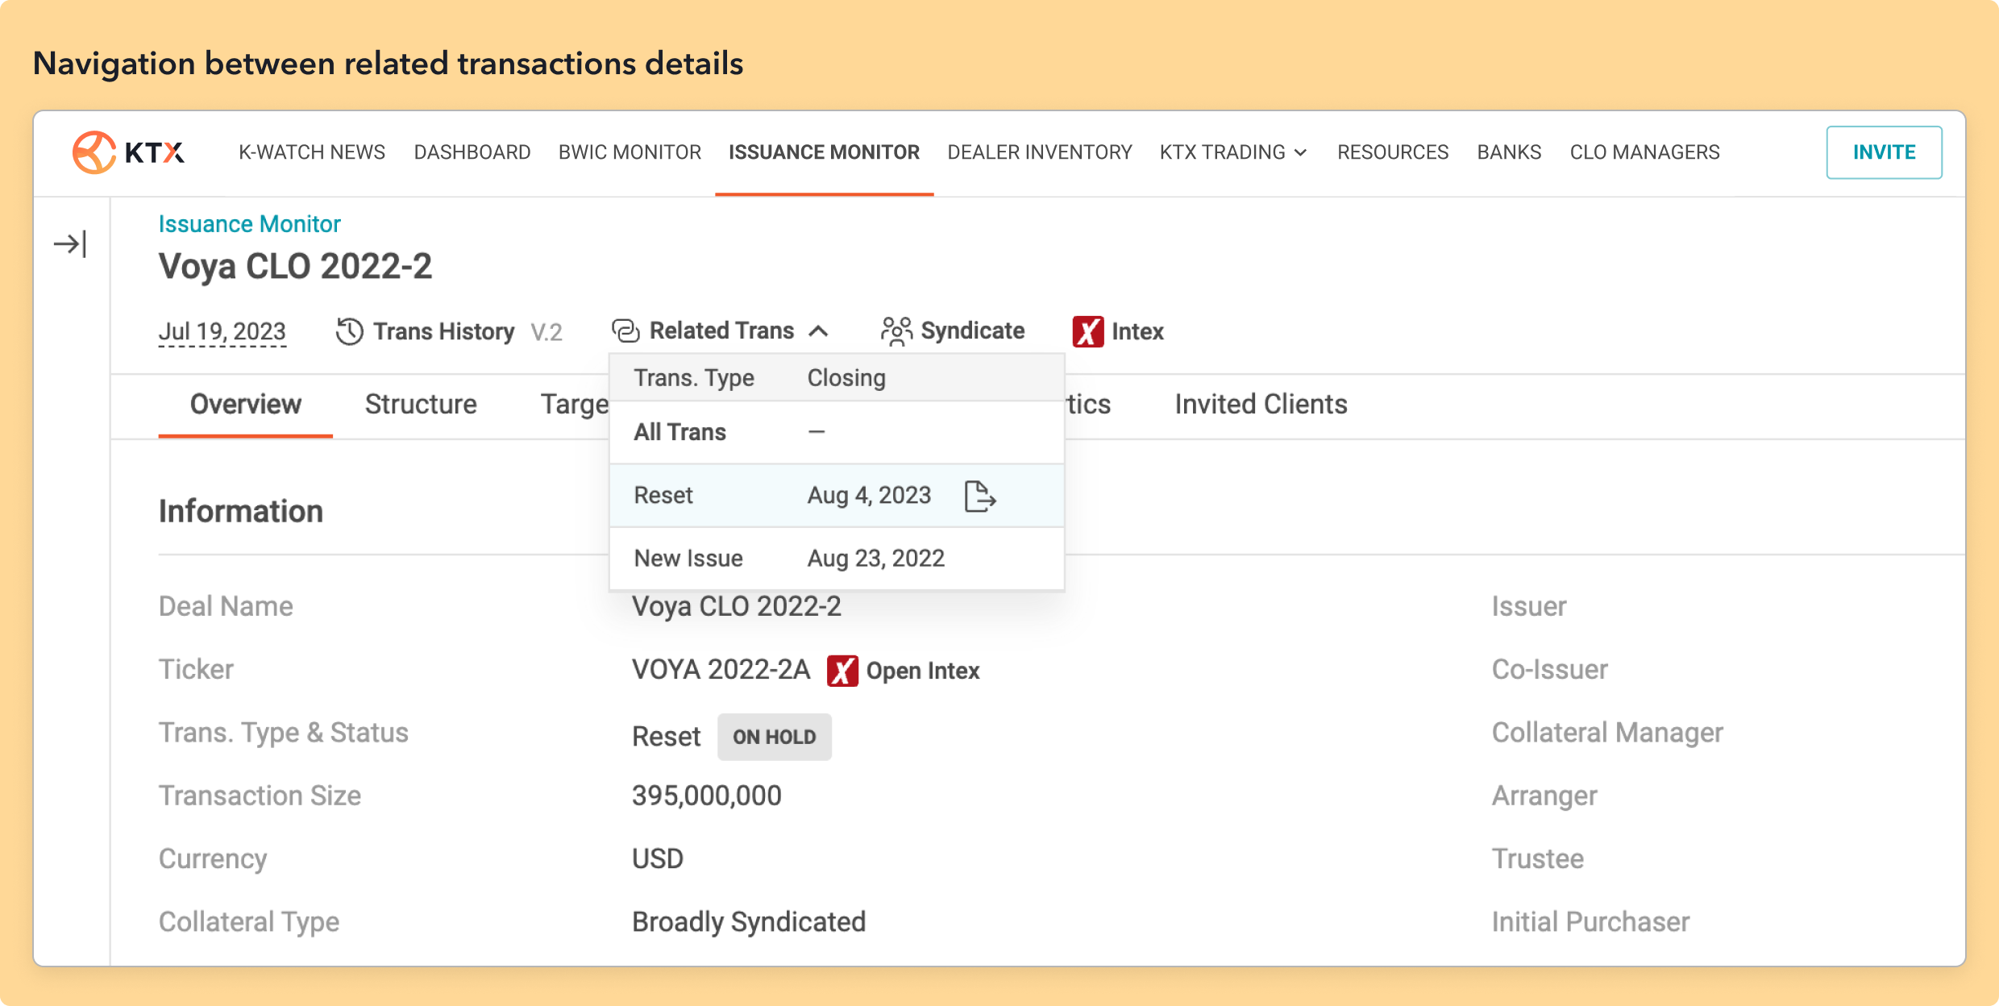The width and height of the screenshot is (1999, 1006).
Task: Click the Initial Purchaser field label
Action: point(1590,921)
